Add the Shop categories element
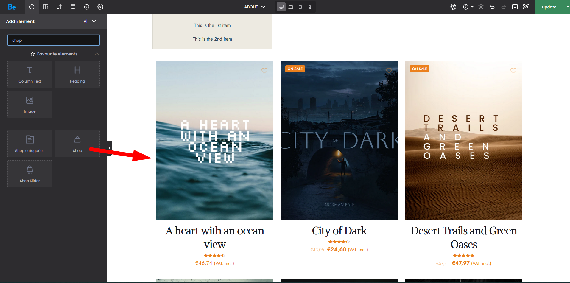The image size is (570, 283). [30, 144]
